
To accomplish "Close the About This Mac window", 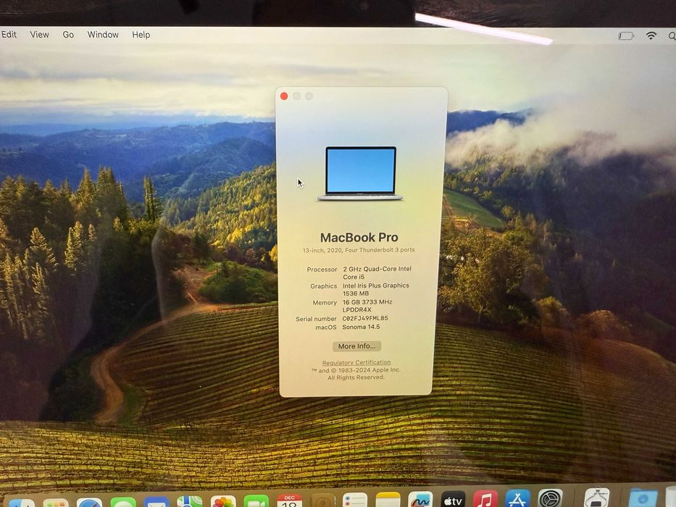I will 284,96.
